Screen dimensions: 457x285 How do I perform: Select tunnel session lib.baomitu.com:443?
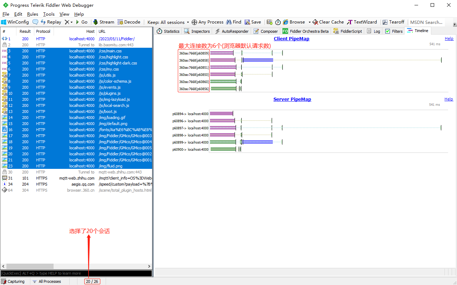(76, 45)
